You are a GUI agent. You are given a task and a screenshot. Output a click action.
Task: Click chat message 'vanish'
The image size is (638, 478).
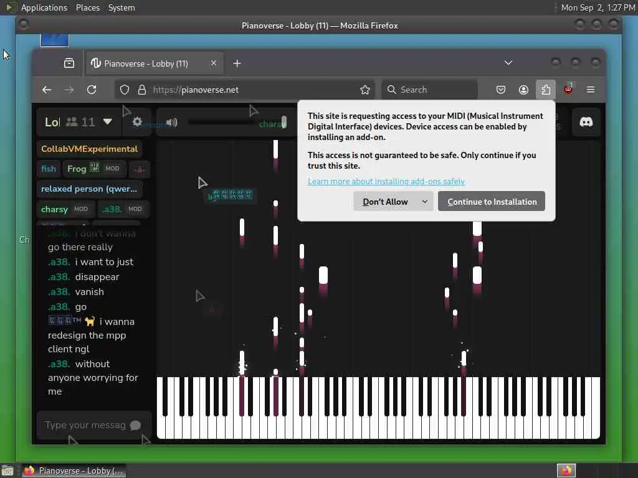click(x=89, y=292)
